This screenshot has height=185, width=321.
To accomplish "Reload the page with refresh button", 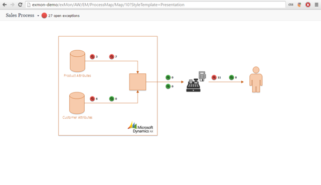I will click(x=20, y=5).
